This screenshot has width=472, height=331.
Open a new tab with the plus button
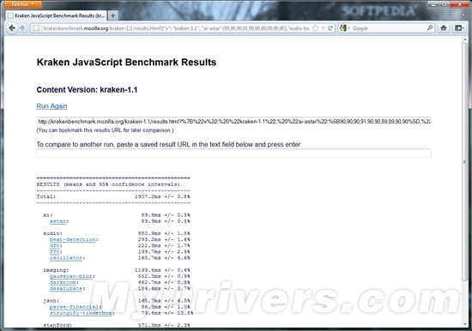(x=113, y=15)
